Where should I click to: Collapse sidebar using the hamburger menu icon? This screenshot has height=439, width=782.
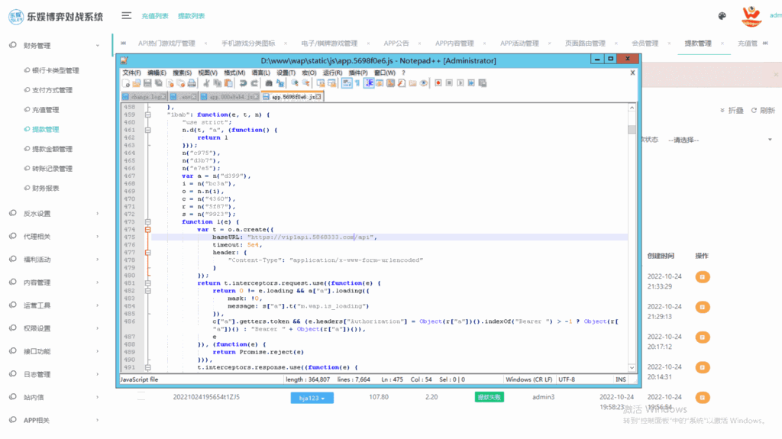click(126, 16)
